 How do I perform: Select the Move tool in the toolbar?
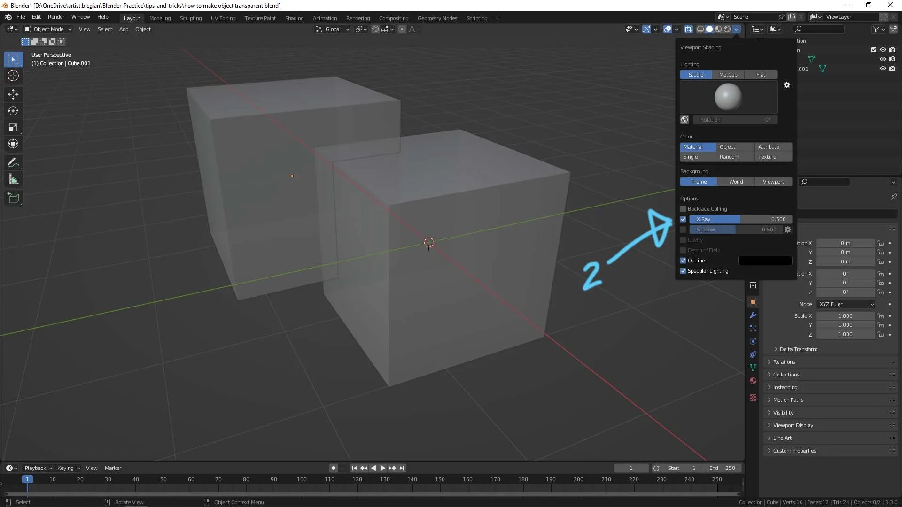coord(13,94)
